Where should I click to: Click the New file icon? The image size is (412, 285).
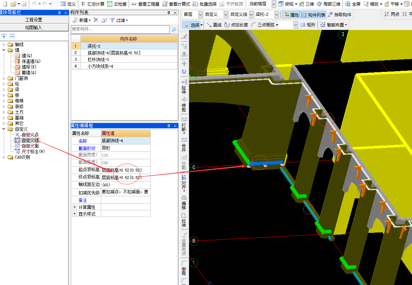coord(5,4)
